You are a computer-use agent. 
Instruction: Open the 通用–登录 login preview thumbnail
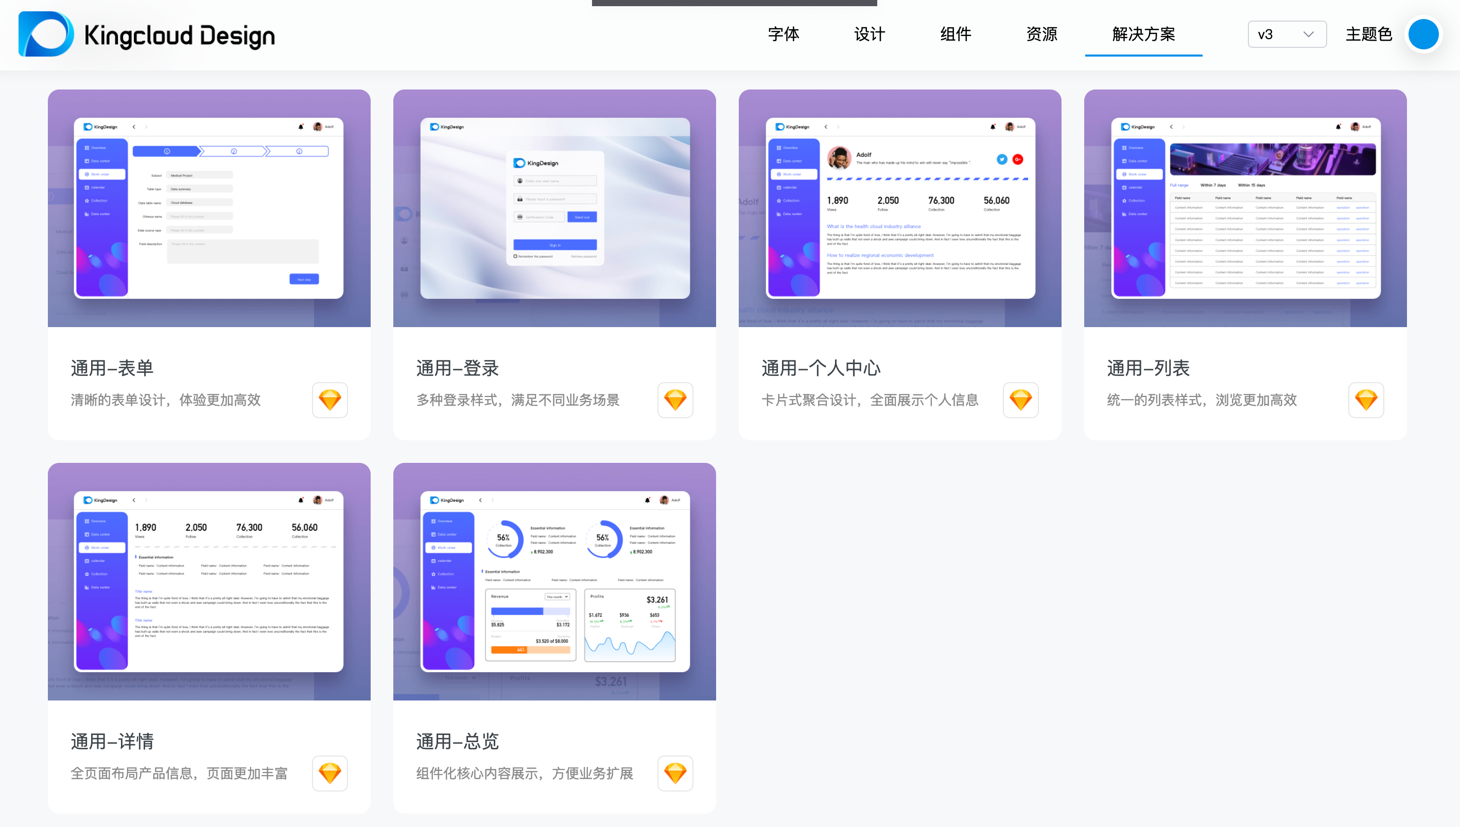[x=554, y=208]
